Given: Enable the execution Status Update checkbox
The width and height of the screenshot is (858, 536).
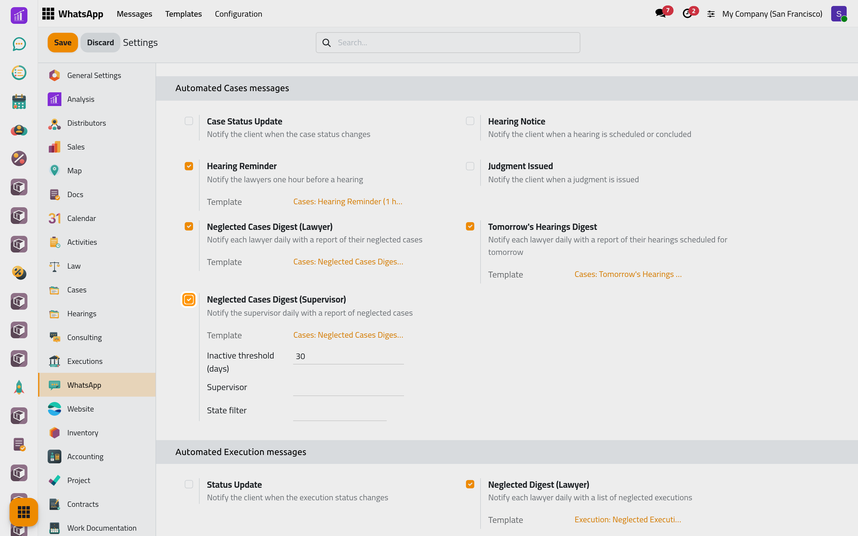Looking at the screenshot, I should point(189,484).
